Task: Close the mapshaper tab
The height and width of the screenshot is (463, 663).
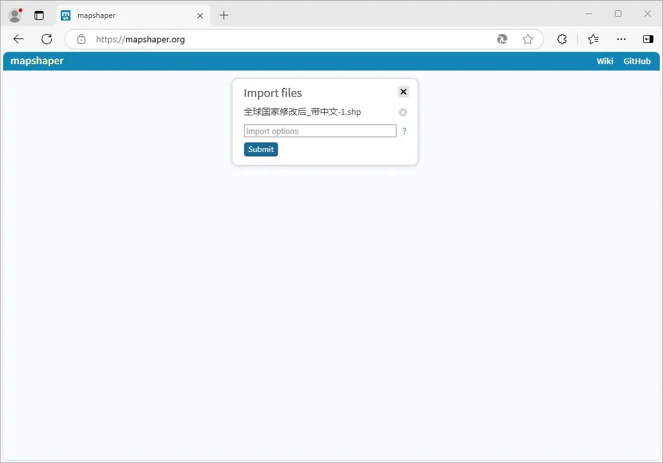Action: (200, 15)
